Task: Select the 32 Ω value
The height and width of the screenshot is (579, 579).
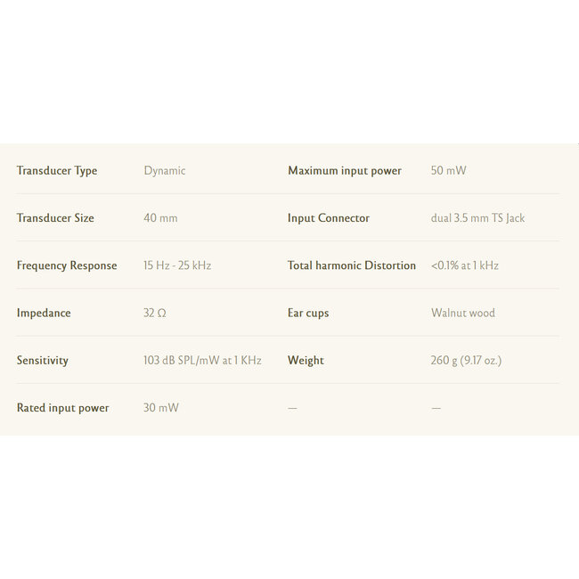Action: tap(155, 314)
